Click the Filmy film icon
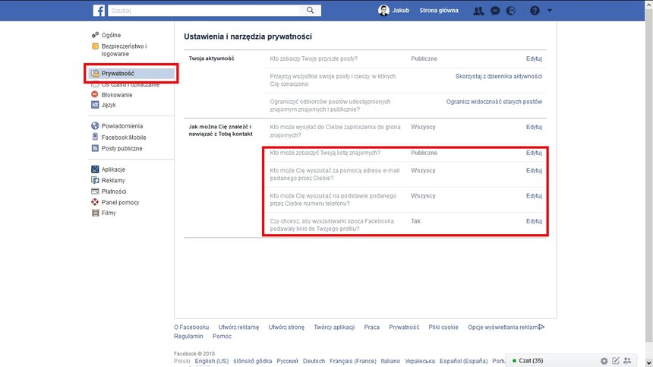653x367 pixels. point(95,213)
